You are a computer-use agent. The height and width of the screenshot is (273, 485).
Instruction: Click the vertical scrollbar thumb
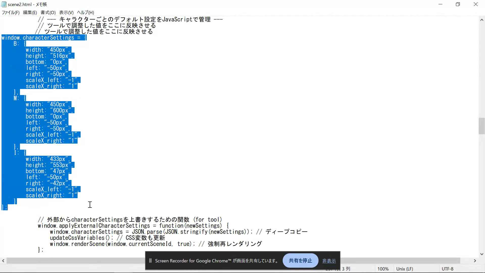pos(481,126)
